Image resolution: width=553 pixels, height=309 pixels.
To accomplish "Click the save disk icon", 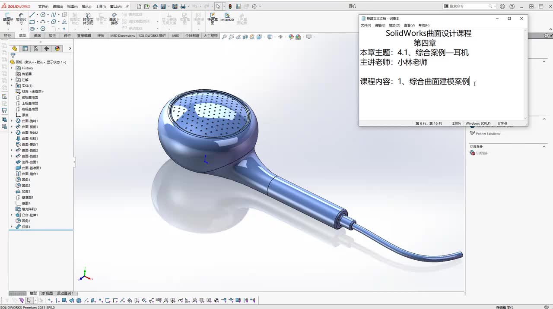I will coord(163,6).
